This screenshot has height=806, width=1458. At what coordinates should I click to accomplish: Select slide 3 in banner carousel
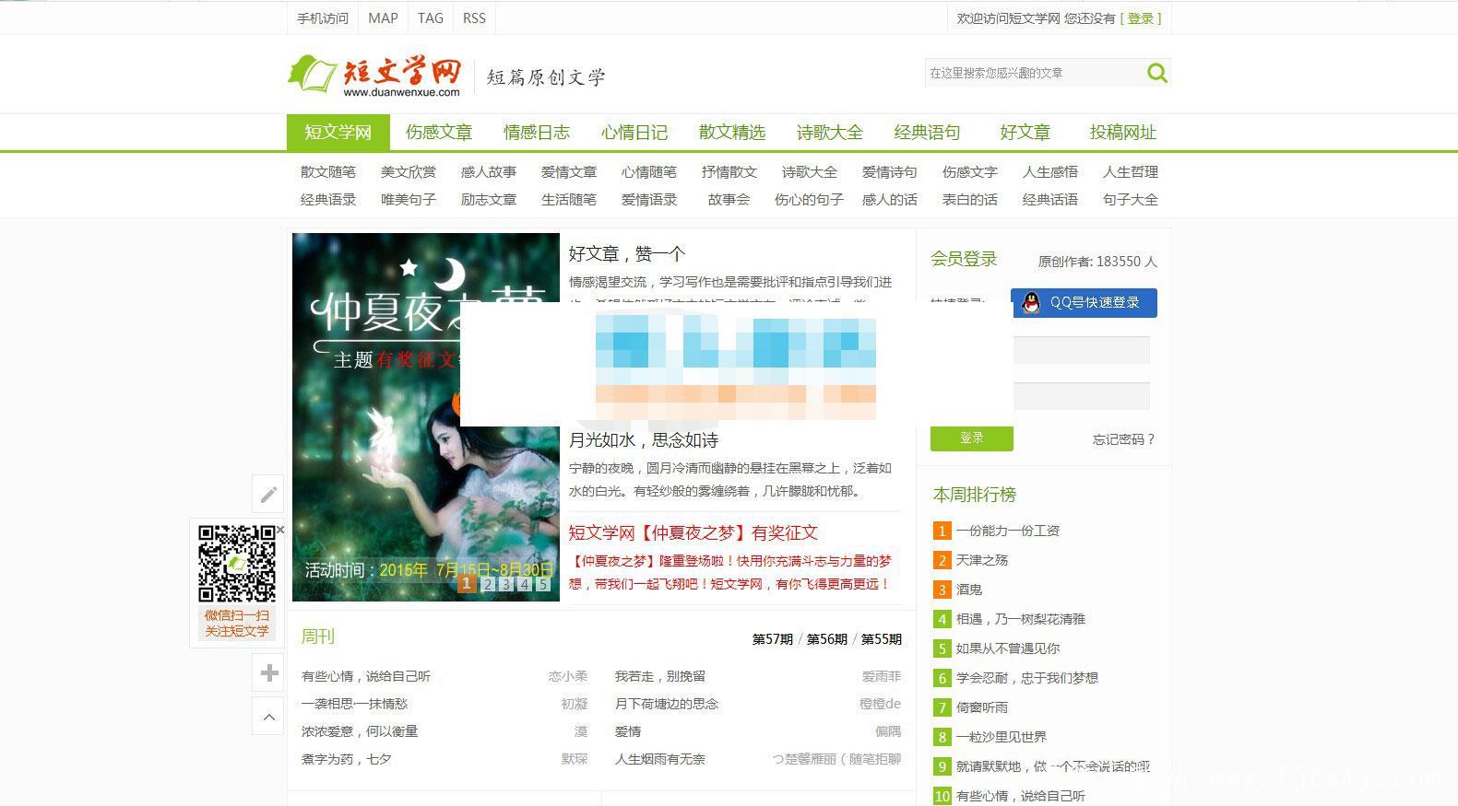pyautogui.click(x=505, y=584)
